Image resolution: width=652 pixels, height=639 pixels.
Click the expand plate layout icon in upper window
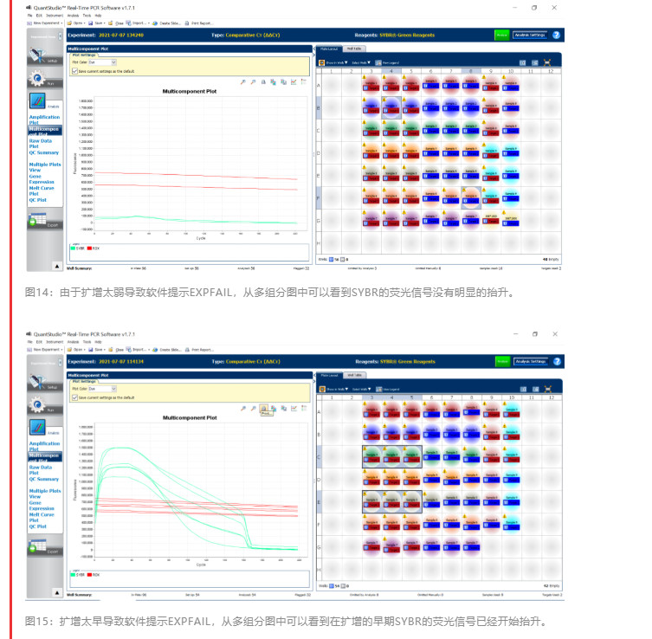point(546,62)
